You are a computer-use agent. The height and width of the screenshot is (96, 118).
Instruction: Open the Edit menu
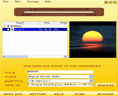[18, 2]
